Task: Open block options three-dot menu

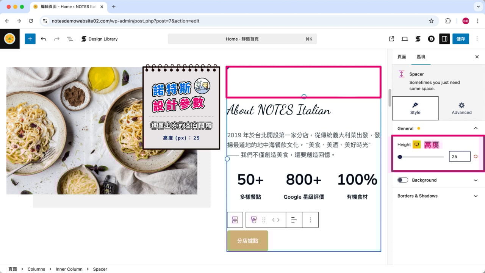Action: 310,220
